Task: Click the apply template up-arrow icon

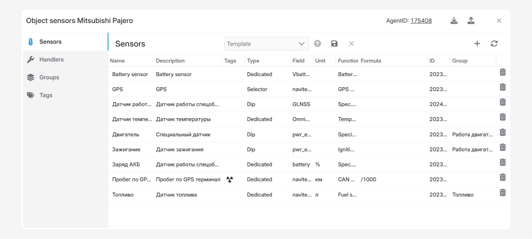Action: click(317, 43)
